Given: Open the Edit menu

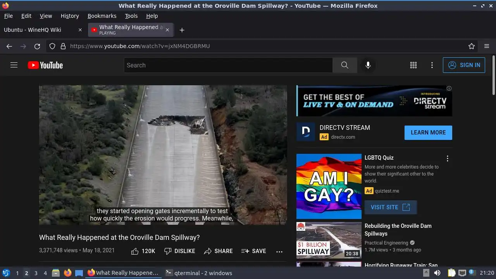Looking at the screenshot, I should [x=26, y=16].
